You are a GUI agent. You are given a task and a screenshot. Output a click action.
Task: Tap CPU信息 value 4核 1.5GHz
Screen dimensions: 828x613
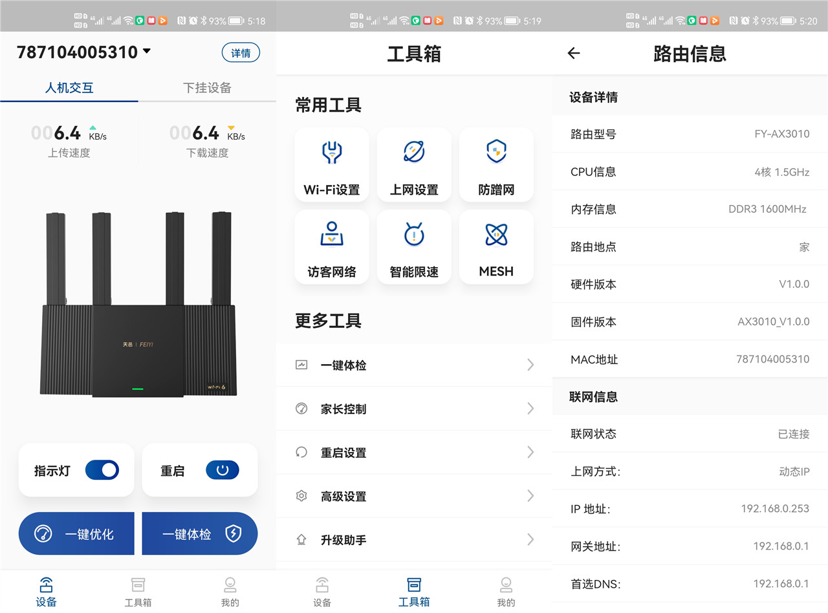[781, 172]
